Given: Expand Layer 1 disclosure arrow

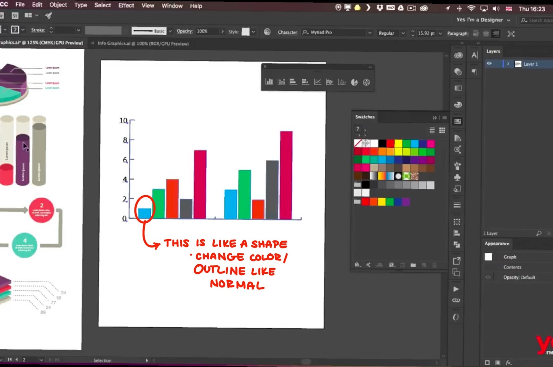Looking at the screenshot, I should point(508,64).
